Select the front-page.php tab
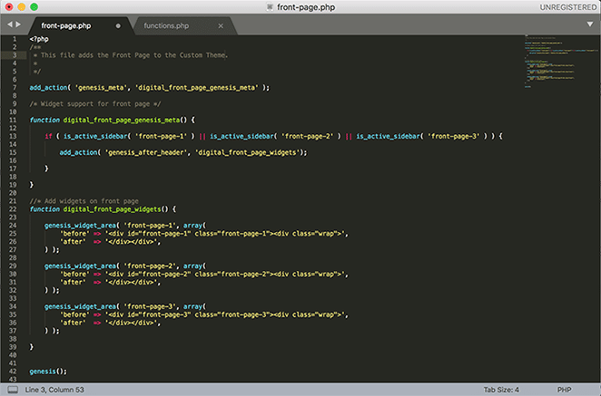The image size is (601, 396). (x=65, y=25)
